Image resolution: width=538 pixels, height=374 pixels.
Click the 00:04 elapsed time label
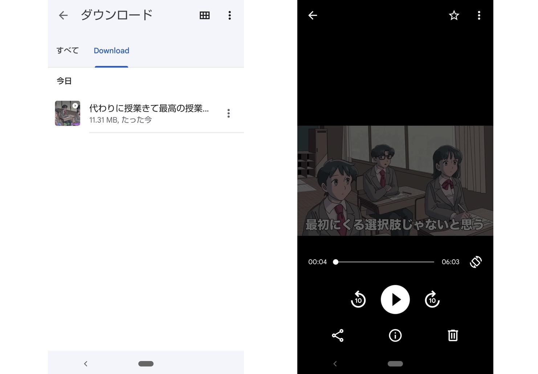(317, 262)
